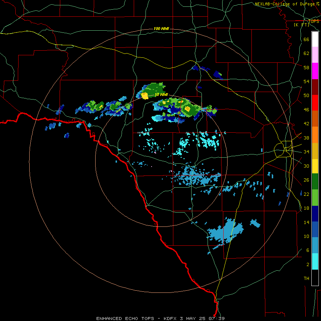Screen dimensions: 321x321
Task: Click the "30" legend value
Action: pyautogui.click(x=306, y=166)
